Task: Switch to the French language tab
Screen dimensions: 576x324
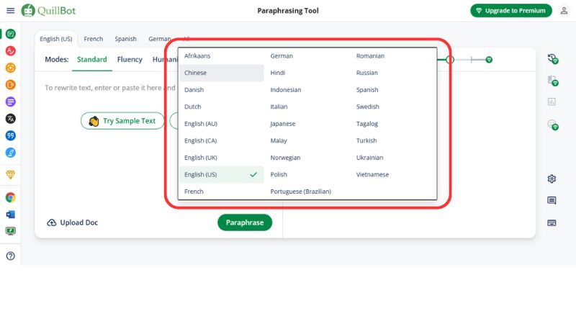Action: pos(94,39)
